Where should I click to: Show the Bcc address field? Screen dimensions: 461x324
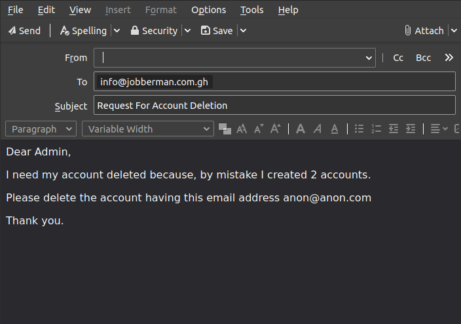tap(423, 58)
